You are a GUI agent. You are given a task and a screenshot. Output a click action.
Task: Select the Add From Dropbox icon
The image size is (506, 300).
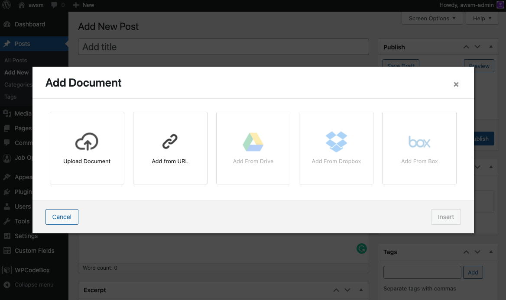[336, 141]
